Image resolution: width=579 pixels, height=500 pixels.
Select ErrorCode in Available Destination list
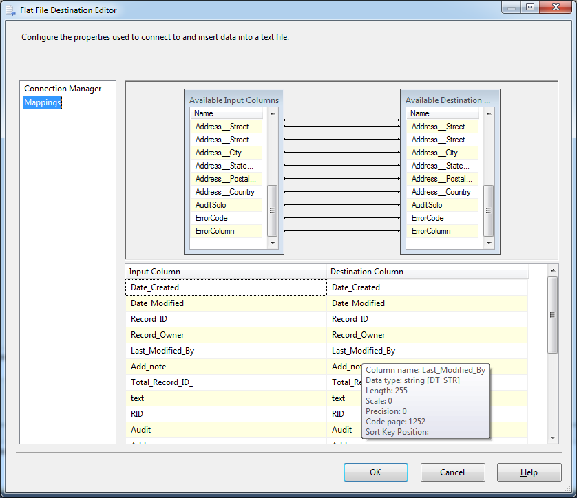(443, 219)
